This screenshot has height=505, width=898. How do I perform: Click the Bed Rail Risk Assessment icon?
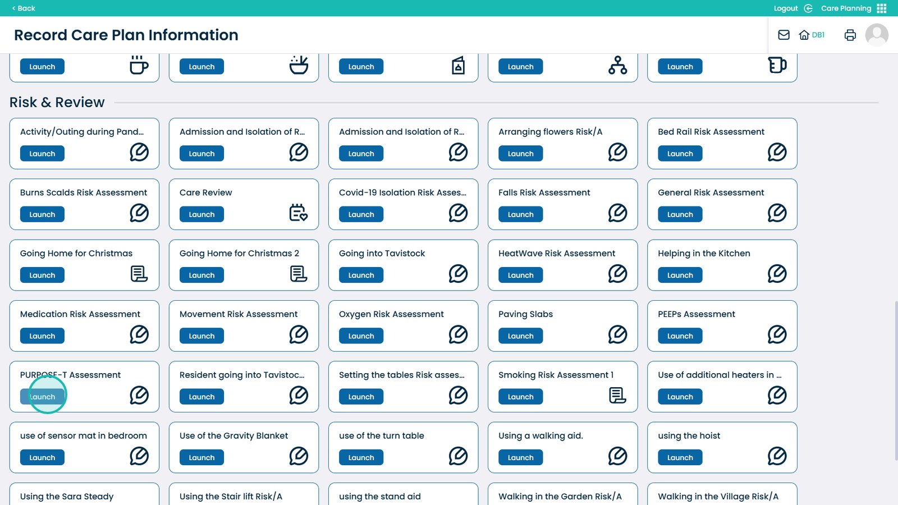(x=777, y=152)
